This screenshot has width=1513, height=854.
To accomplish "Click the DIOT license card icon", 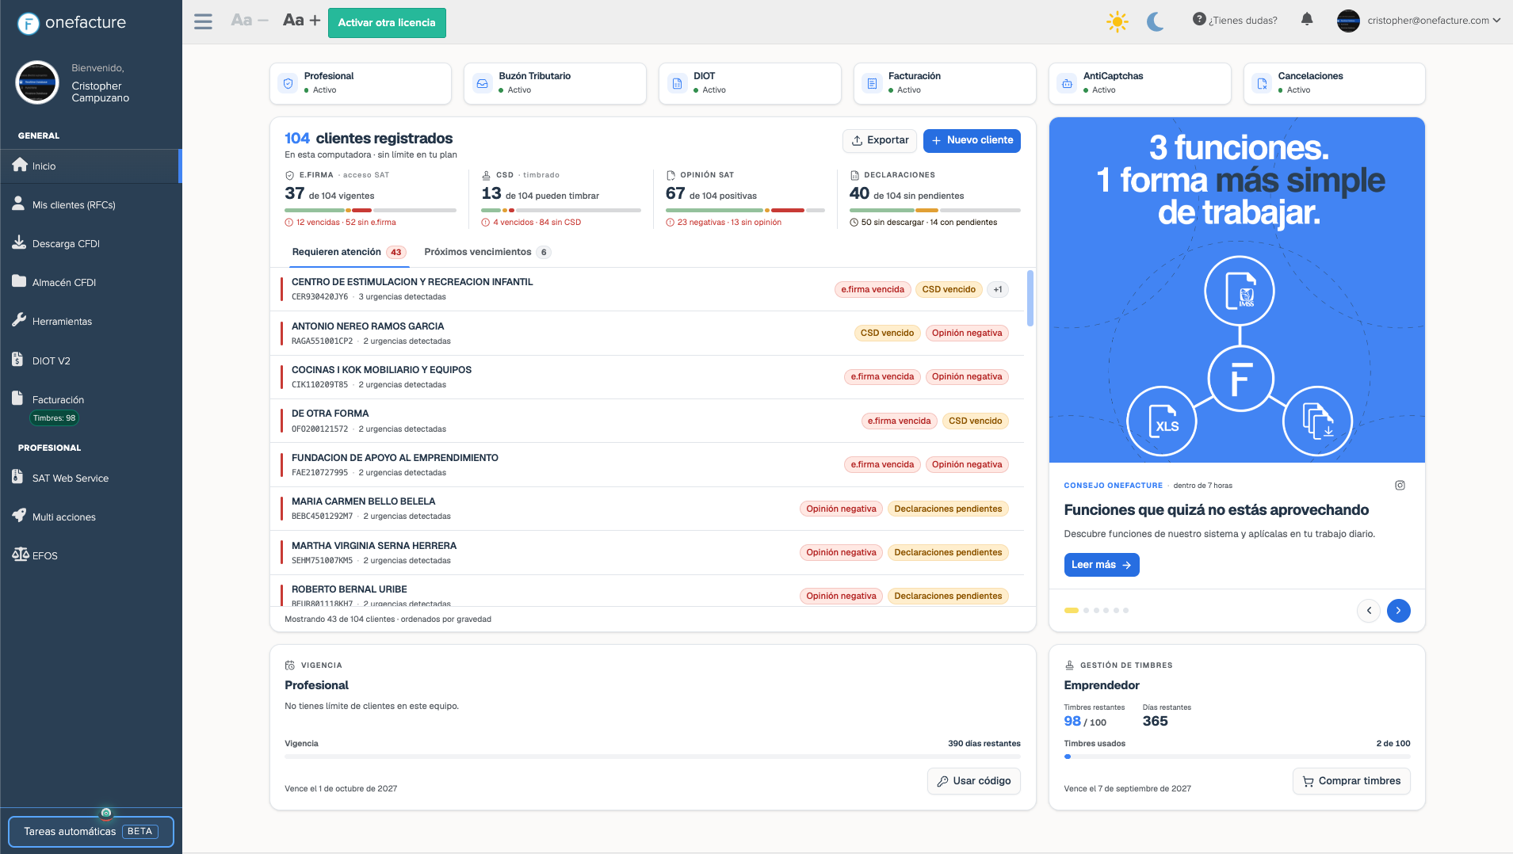I will 678,83.
